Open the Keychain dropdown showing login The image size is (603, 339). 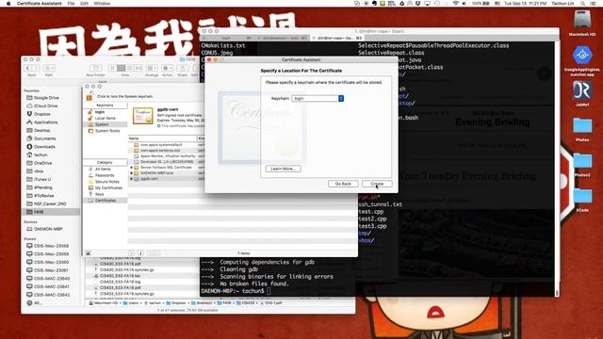[318, 98]
